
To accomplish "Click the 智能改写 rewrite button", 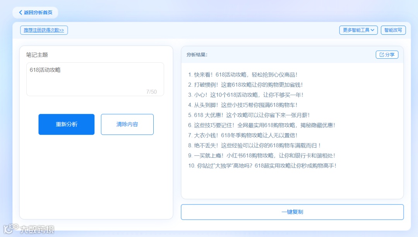I will [393, 30].
